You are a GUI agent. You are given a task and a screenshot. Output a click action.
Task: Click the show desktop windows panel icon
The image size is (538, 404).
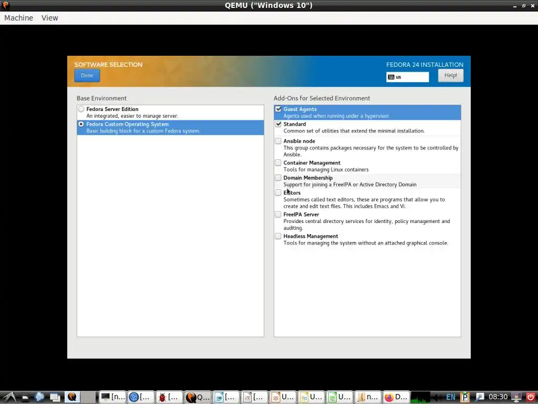(55, 398)
